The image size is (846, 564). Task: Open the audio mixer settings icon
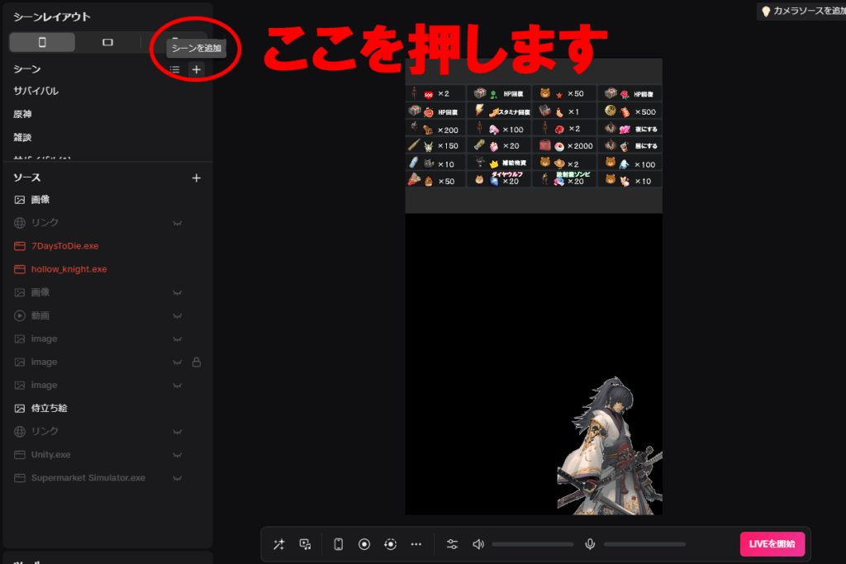(x=452, y=544)
